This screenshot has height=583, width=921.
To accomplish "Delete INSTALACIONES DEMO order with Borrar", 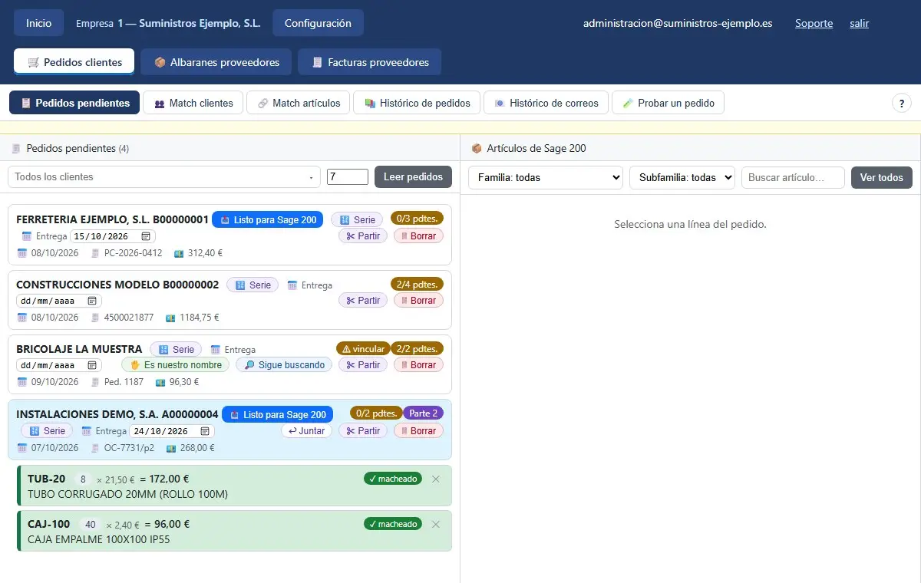I will 418,430.
